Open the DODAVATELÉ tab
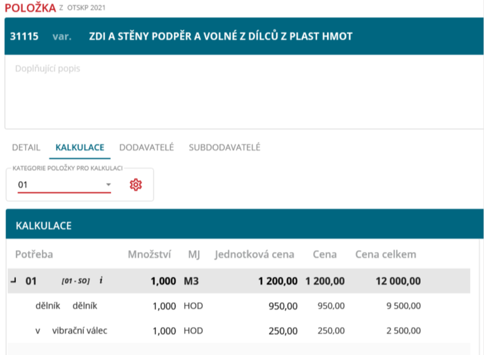This screenshot has height=355, width=484. [146, 147]
